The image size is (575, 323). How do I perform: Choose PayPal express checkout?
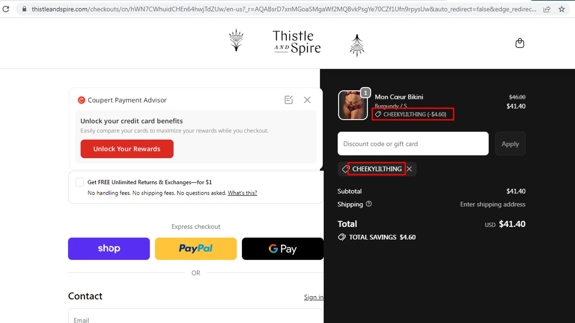tap(196, 249)
